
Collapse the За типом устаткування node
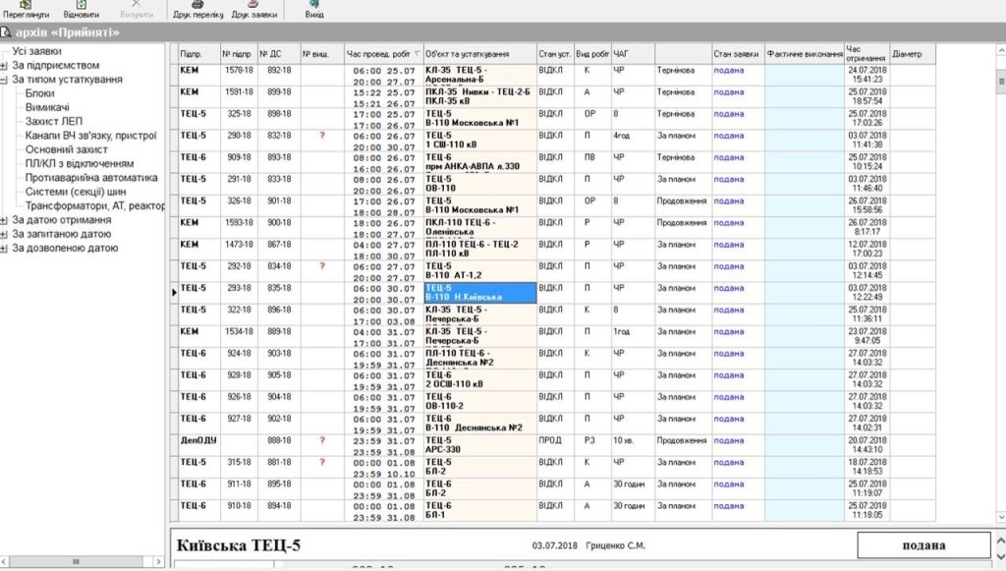point(5,80)
